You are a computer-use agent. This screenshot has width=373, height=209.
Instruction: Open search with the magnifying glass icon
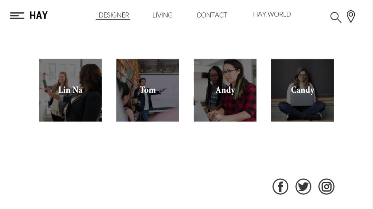(x=336, y=17)
